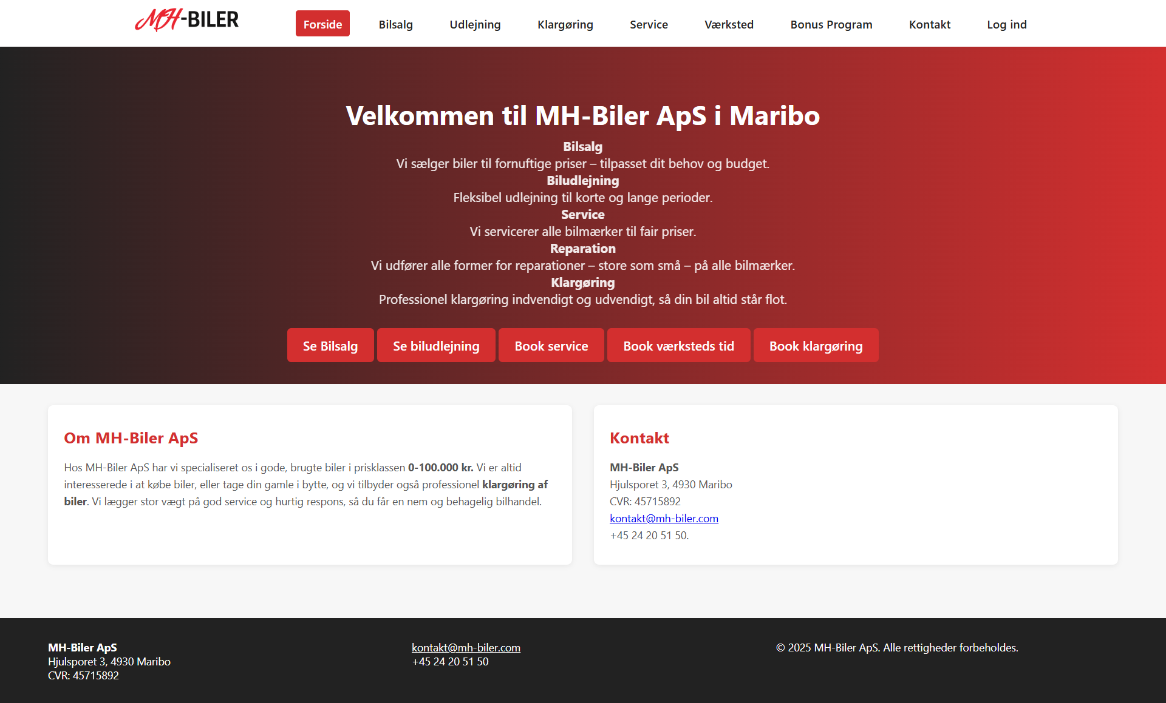Click the Velkommen til MH-Biler headline
The image size is (1166, 703).
click(x=582, y=115)
